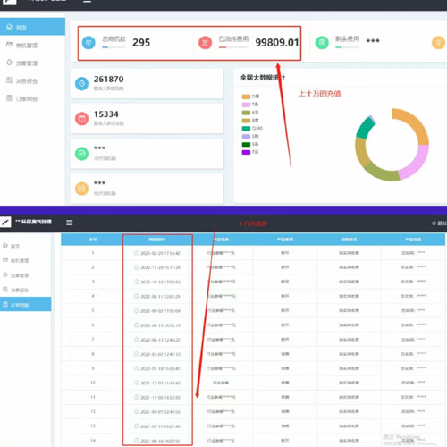Select row number 2 in the order table
Screen dimensions: 447x447
point(93,267)
